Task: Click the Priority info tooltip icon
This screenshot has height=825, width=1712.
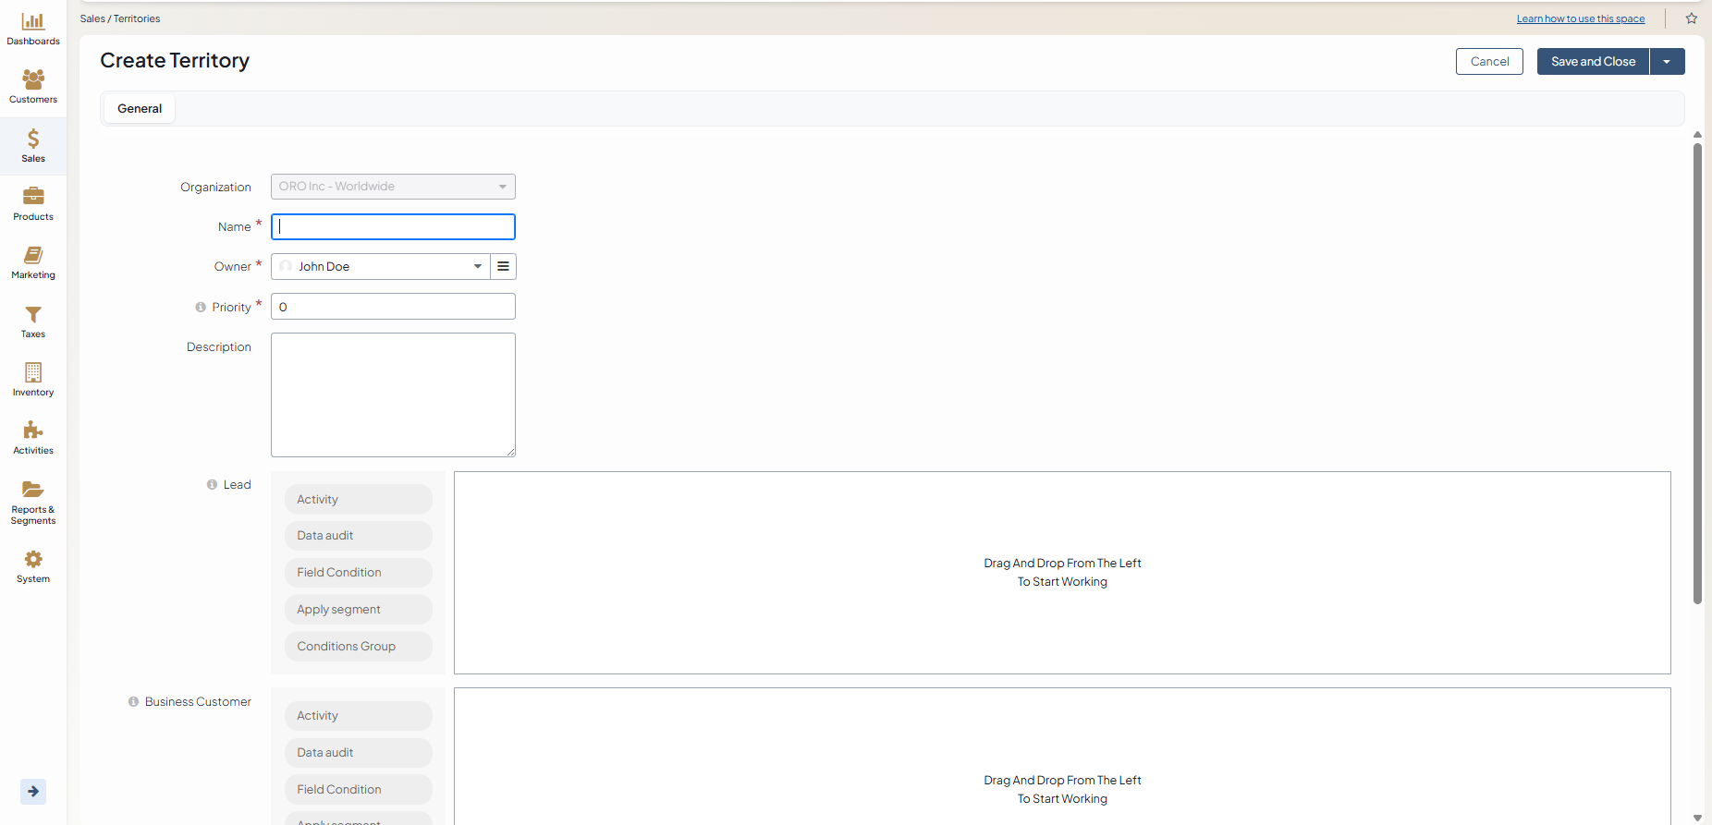Action: [201, 308]
